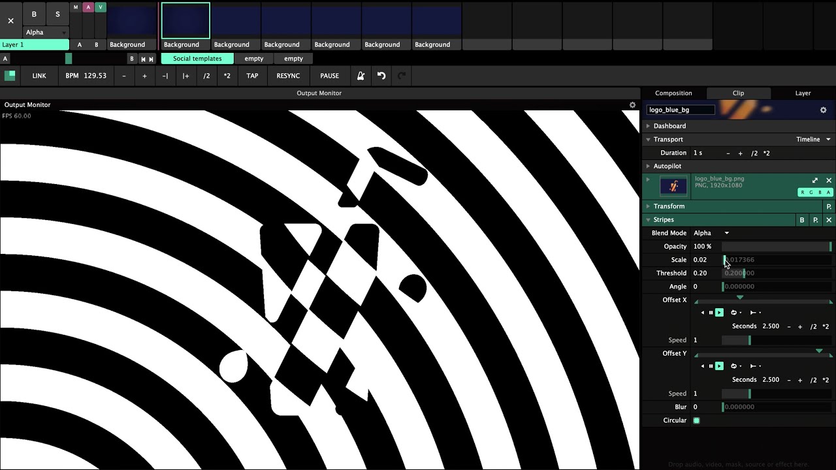Assign Layer 1 to crossfader A
This screenshot has width=836, height=470.
click(80, 45)
